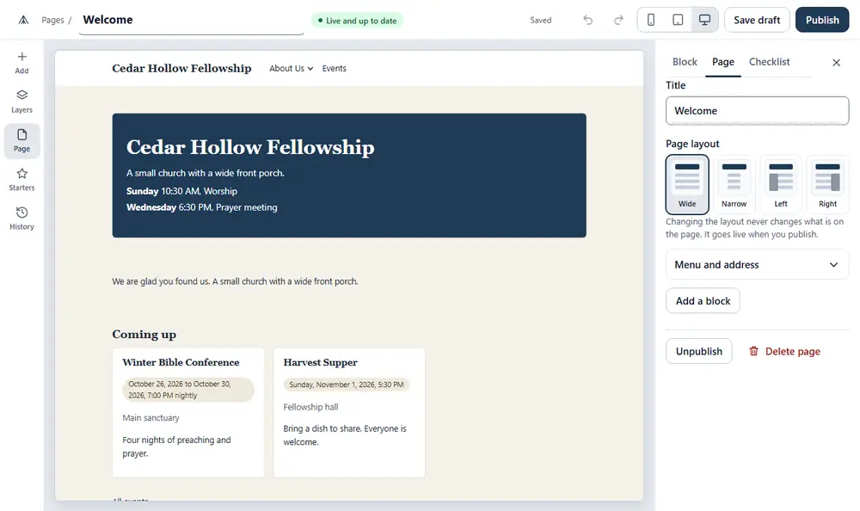Choose the Left sidebar layout

click(x=781, y=184)
